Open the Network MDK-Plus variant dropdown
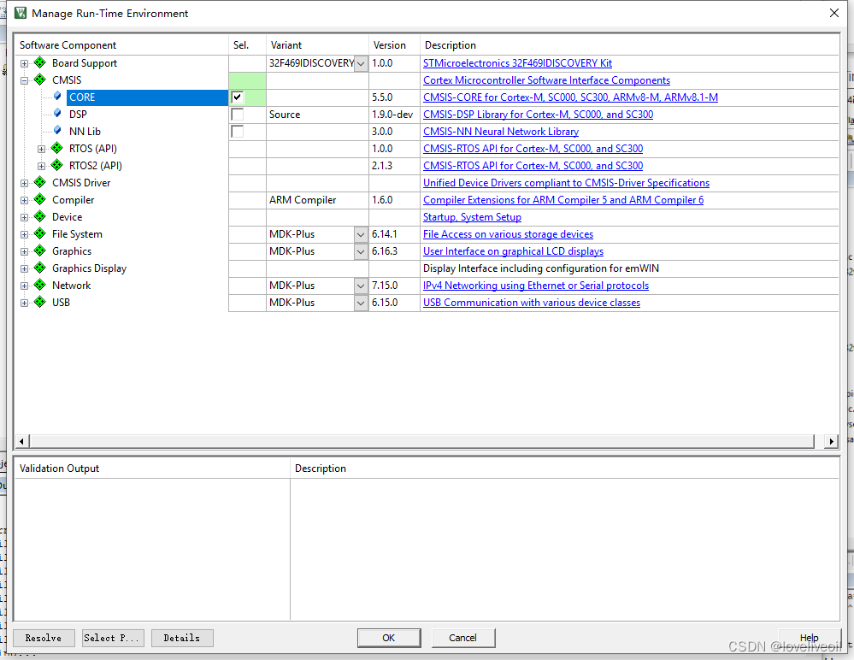The height and width of the screenshot is (660, 854). (361, 286)
